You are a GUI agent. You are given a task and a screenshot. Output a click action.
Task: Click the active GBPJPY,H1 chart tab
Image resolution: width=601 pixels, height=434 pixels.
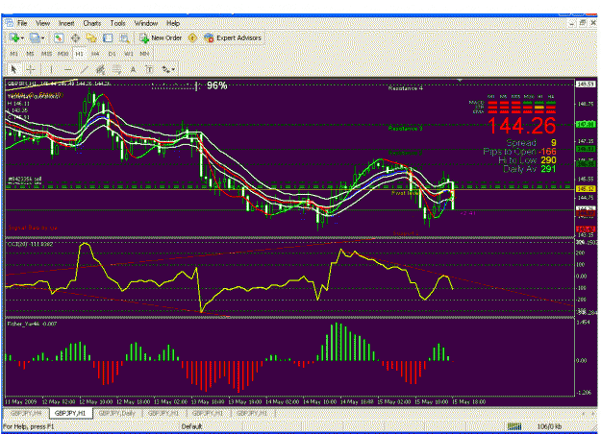pyautogui.click(x=70, y=413)
